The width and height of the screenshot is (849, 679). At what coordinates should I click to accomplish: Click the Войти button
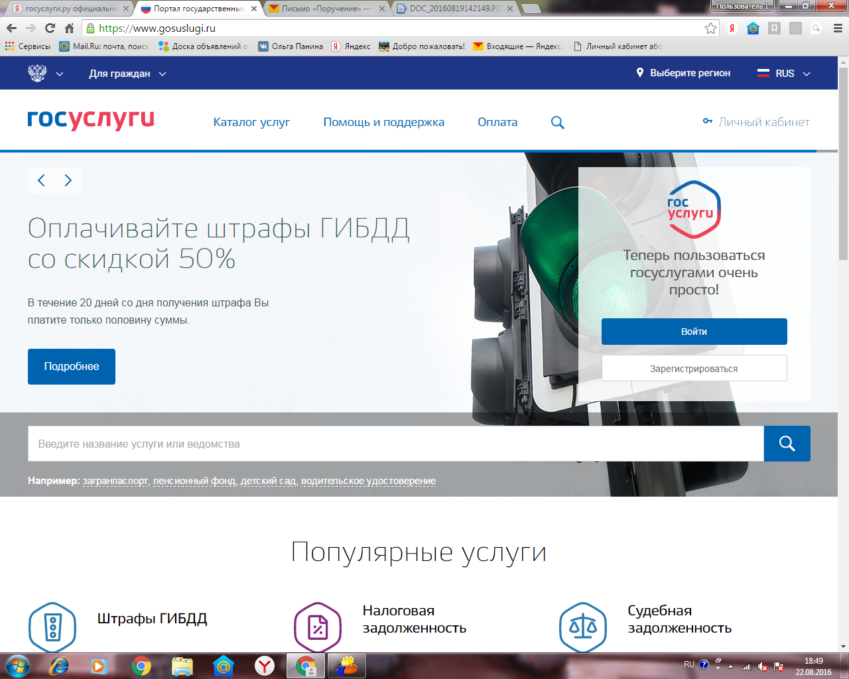[x=694, y=332]
